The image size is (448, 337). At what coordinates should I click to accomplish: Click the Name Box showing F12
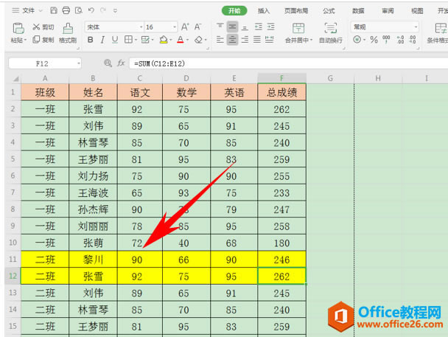point(42,63)
